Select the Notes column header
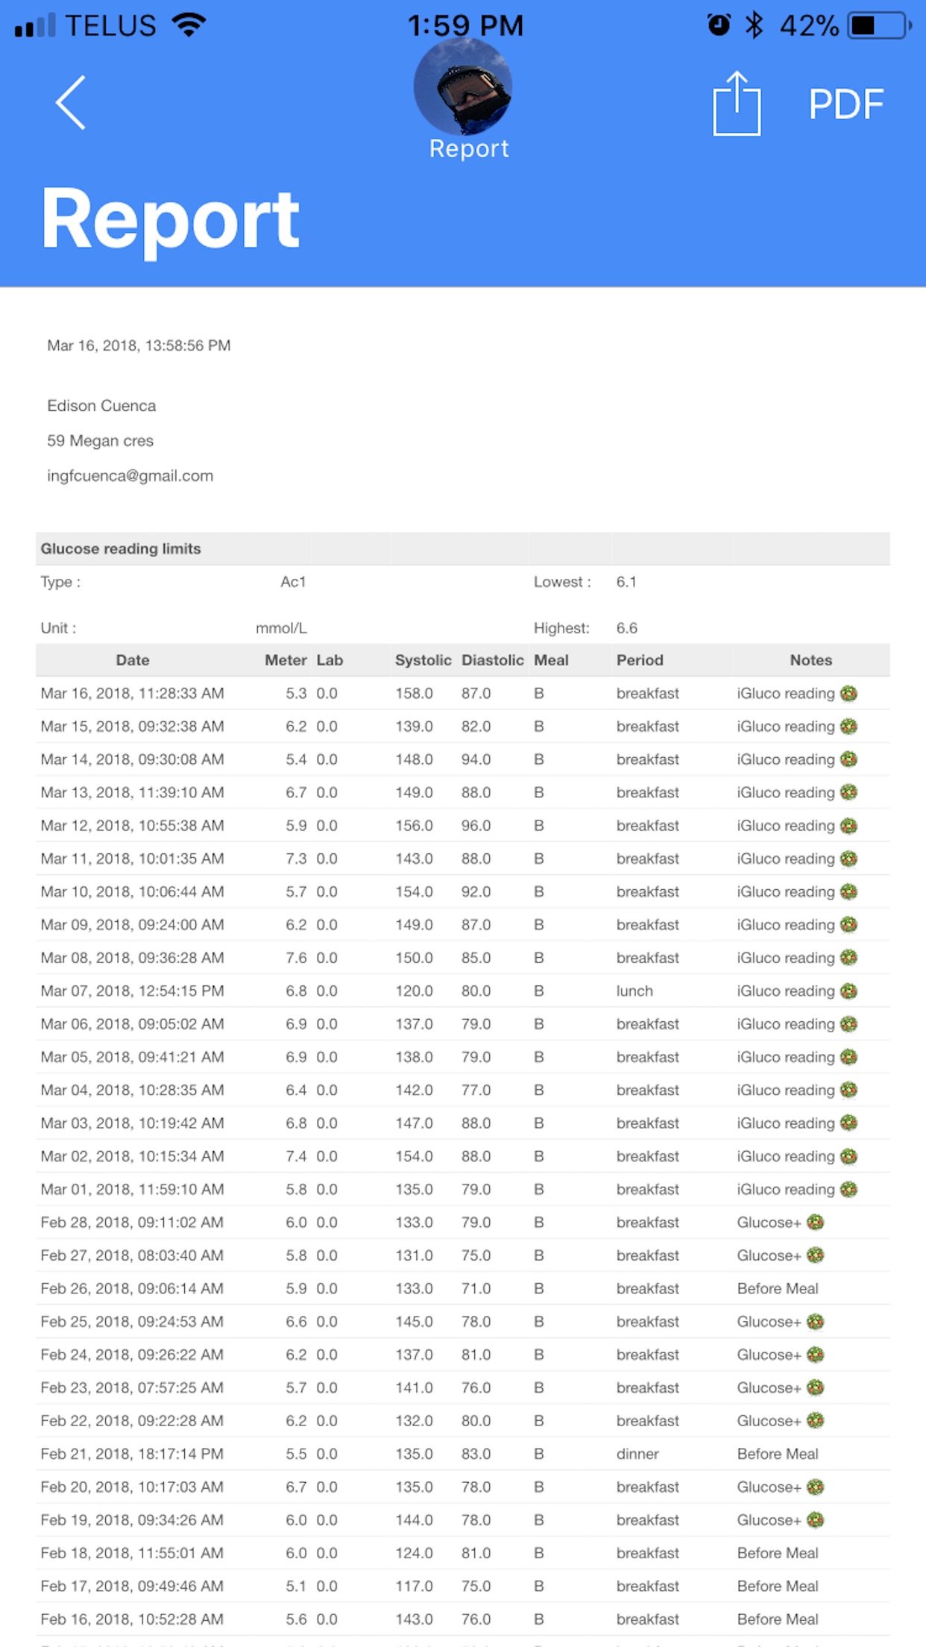 [x=810, y=660]
